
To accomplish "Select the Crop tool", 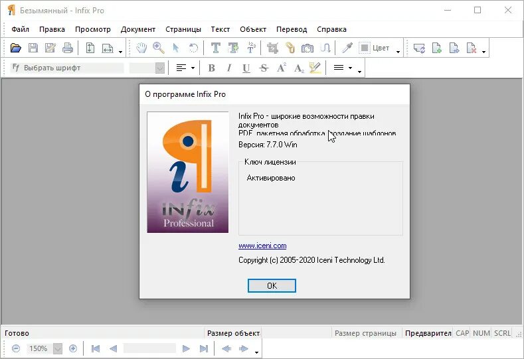I will point(272,48).
